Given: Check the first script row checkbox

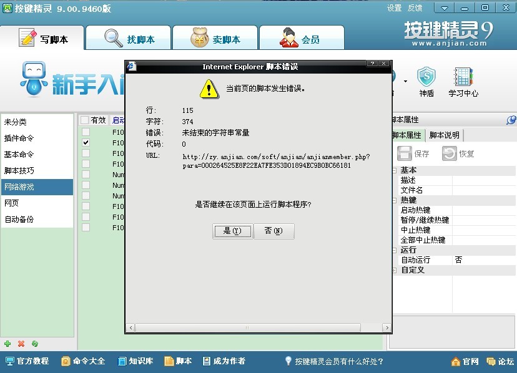Looking at the screenshot, I should [x=86, y=132].
